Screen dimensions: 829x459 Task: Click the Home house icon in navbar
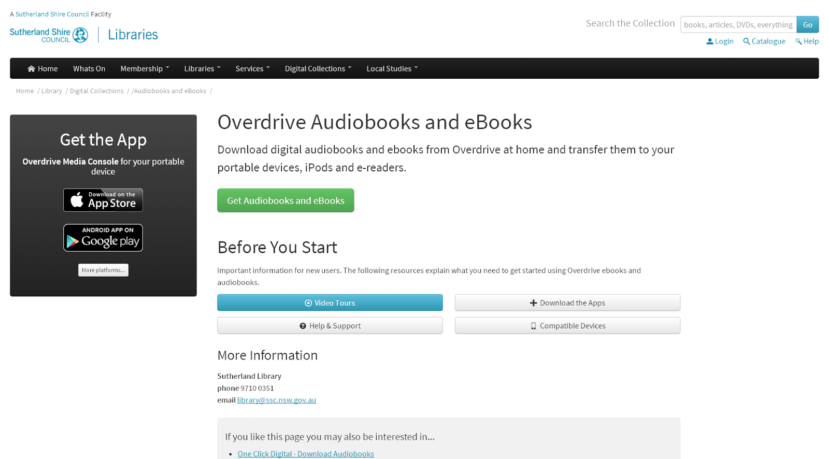pos(31,68)
